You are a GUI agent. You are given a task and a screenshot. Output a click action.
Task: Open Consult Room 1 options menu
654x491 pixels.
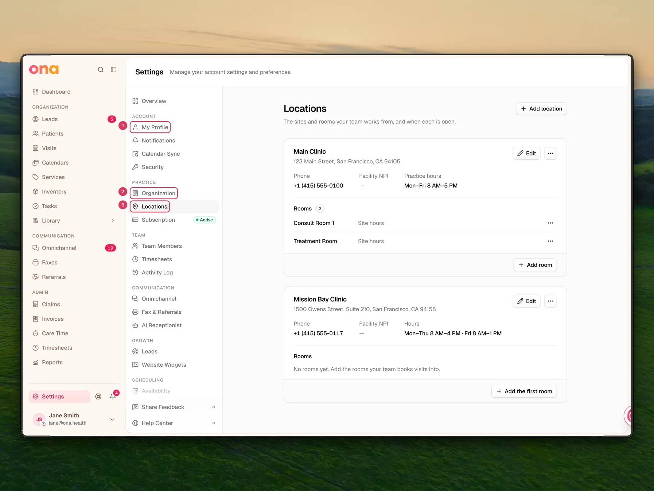click(x=550, y=223)
